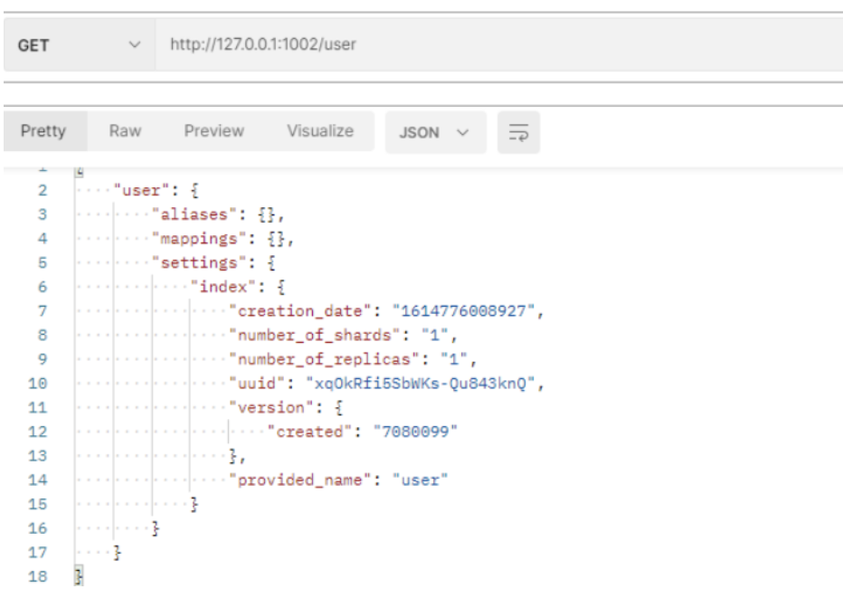This screenshot has height=608, width=843.
Task: Click the created value "7080099"
Action: pos(416,432)
